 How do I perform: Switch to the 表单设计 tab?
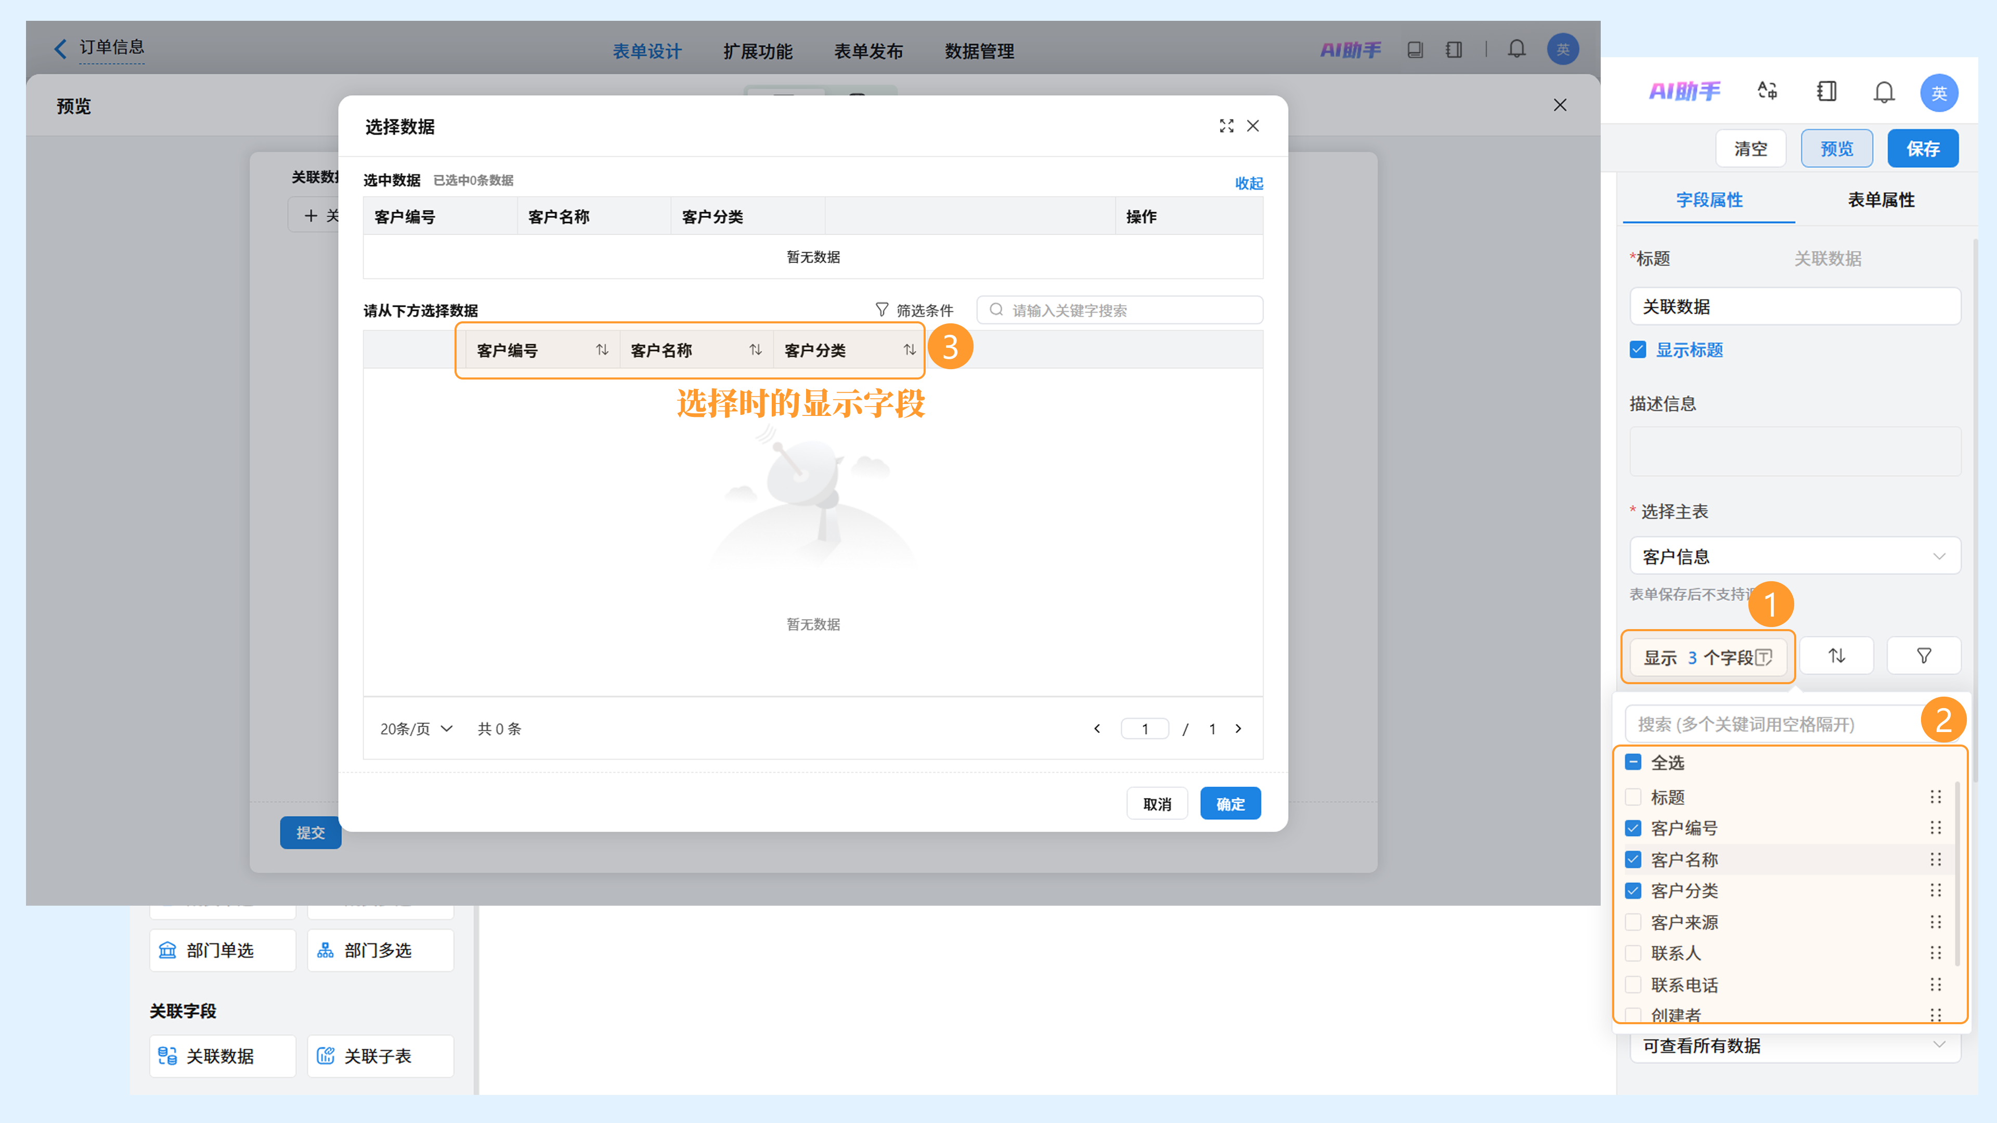pyautogui.click(x=647, y=51)
